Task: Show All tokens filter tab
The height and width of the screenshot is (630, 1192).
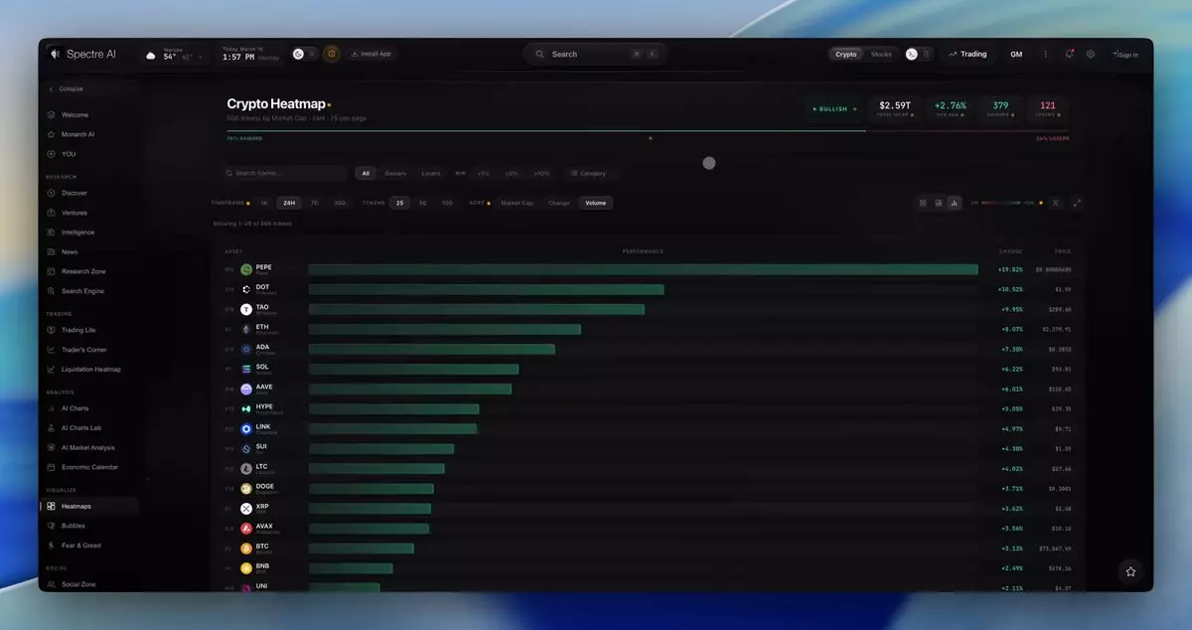Action: point(366,173)
